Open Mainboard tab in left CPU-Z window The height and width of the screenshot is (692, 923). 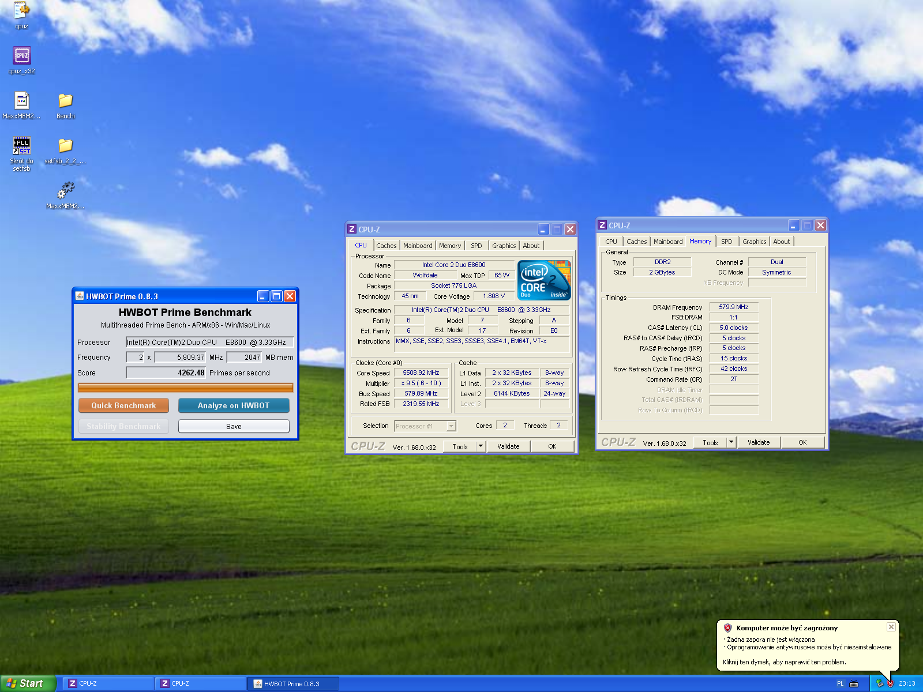point(418,246)
